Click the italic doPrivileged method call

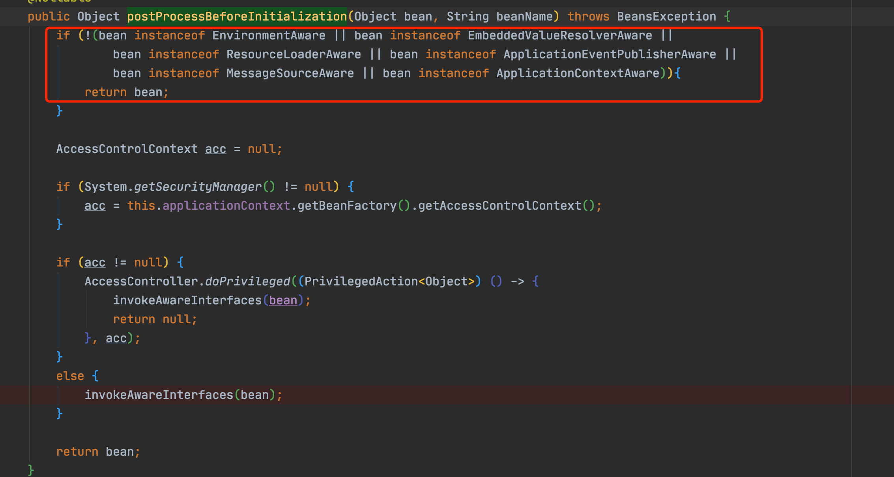coord(247,281)
